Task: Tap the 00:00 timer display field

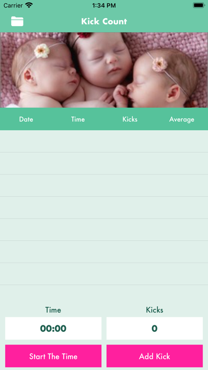Action: pyautogui.click(x=53, y=328)
